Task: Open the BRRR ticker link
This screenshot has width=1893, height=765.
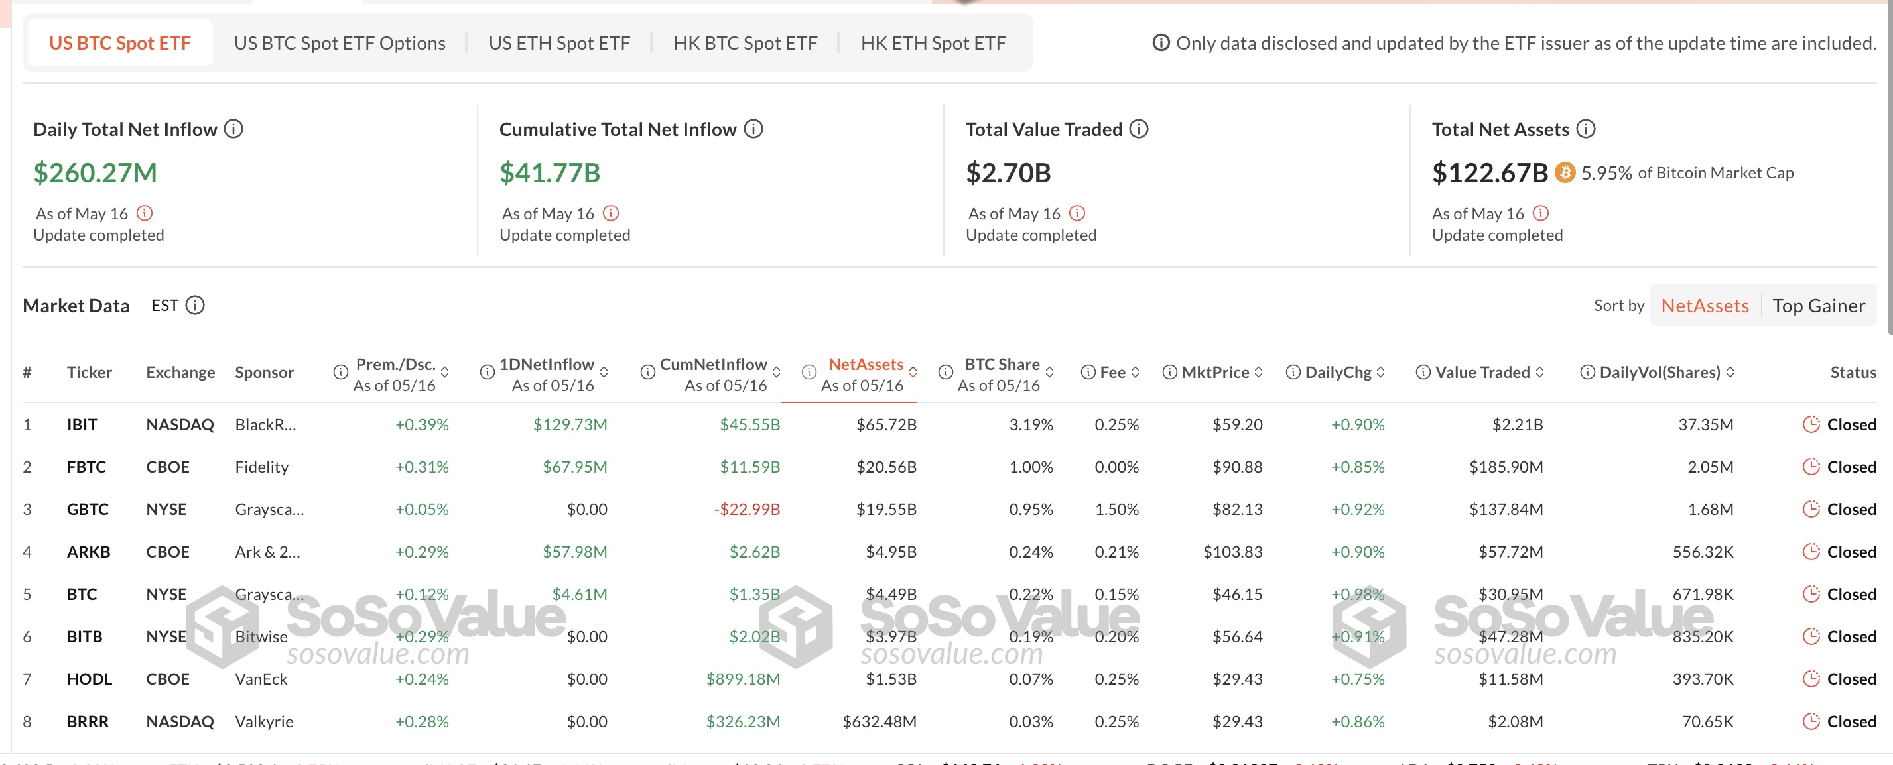Action: (88, 722)
